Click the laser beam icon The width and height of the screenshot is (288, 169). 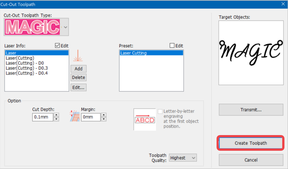(x=78, y=56)
